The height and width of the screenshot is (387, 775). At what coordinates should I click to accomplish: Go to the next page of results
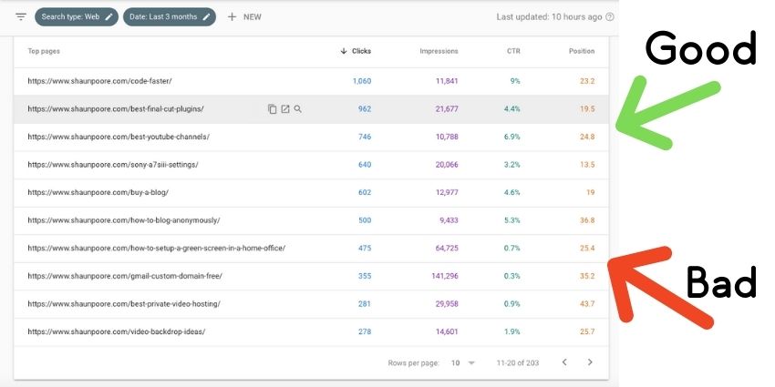[x=590, y=362]
